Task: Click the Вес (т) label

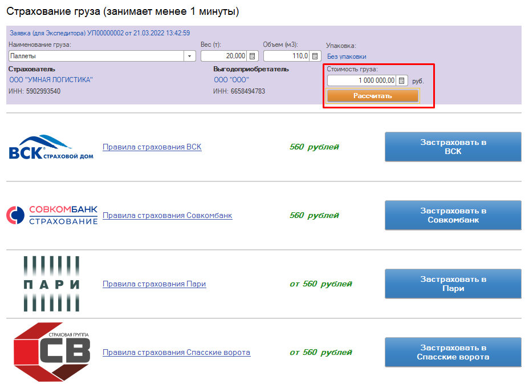Action: [211, 45]
